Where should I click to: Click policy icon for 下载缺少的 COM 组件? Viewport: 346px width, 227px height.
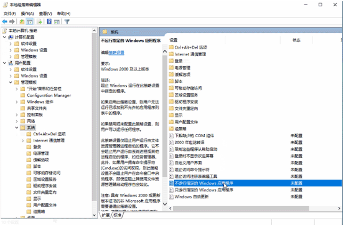point(171,136)
